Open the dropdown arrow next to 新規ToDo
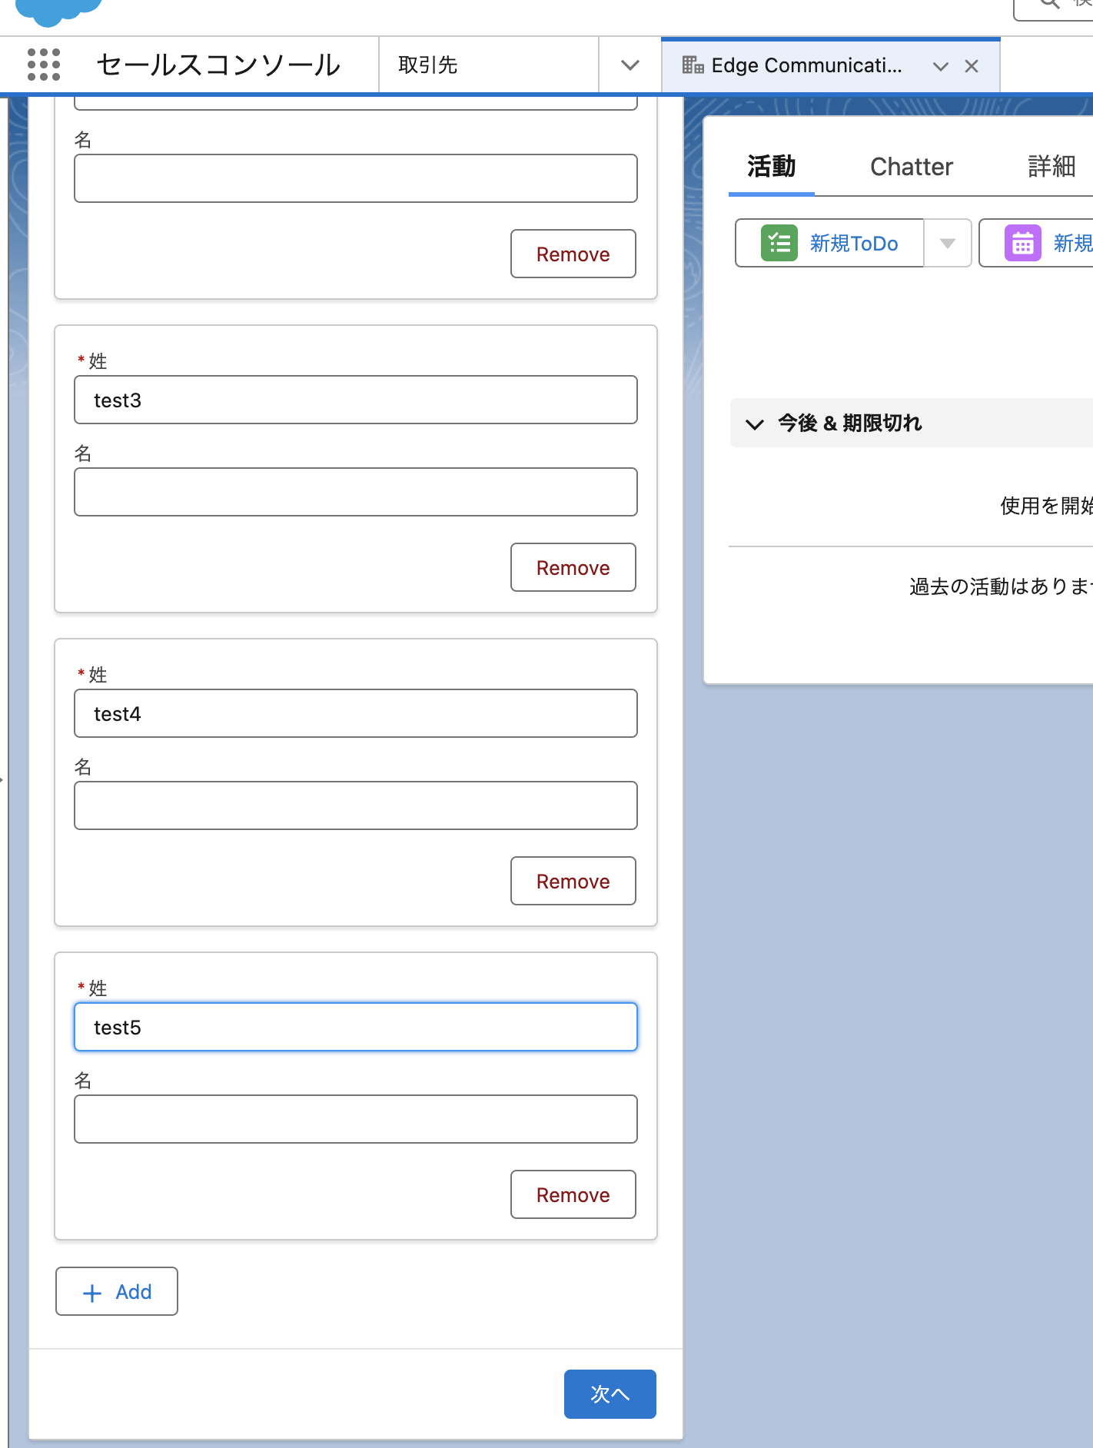Screen dimensions: 1093x1448 (948, 243)
